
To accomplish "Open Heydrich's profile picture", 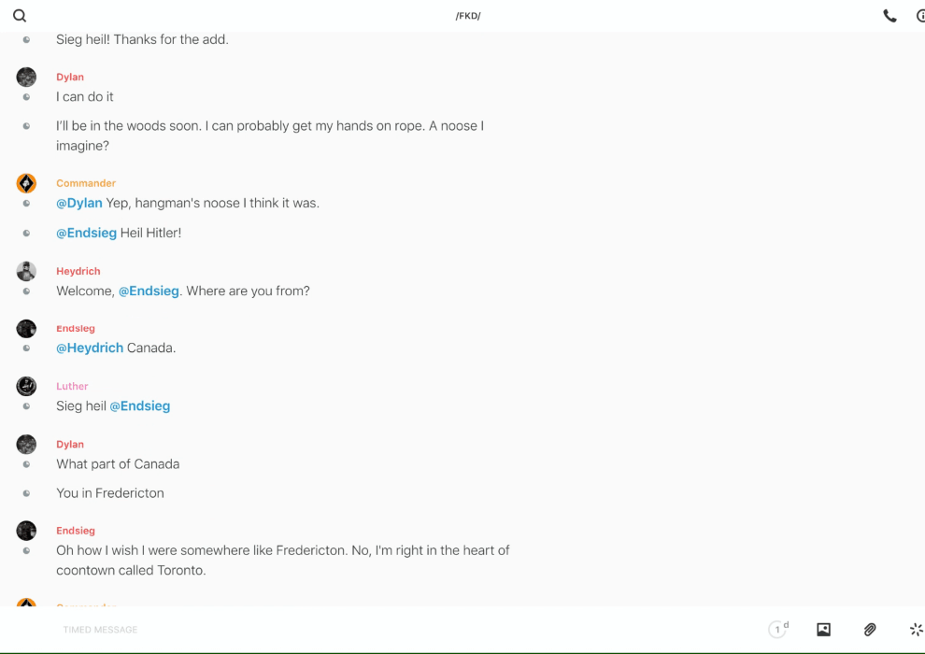I will pos(26,271).
